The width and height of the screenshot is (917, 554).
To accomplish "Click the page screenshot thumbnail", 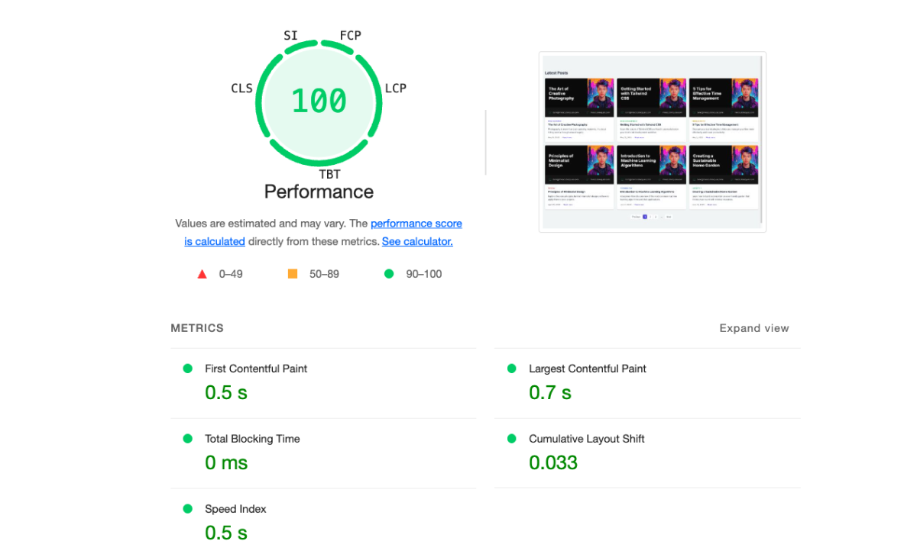I will point(653,142).
